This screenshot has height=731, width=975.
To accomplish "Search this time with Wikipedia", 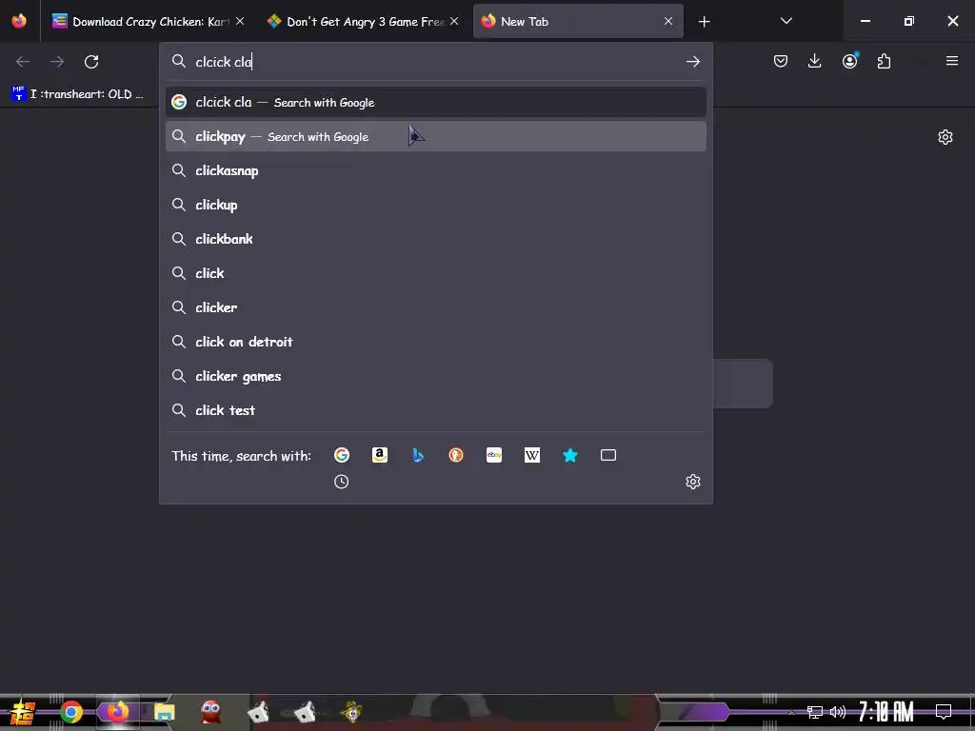I will coord(531,455).
